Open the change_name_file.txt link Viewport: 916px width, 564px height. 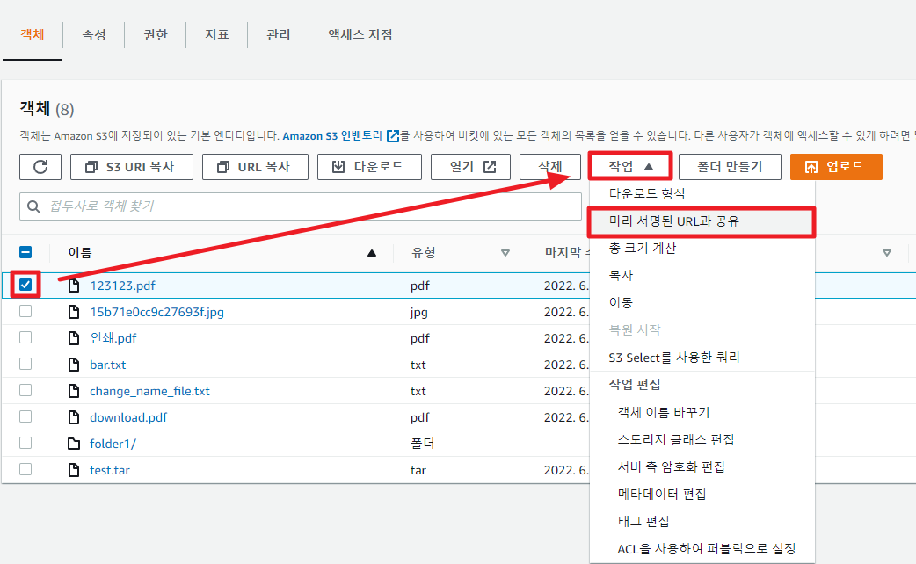click(149, 391)
